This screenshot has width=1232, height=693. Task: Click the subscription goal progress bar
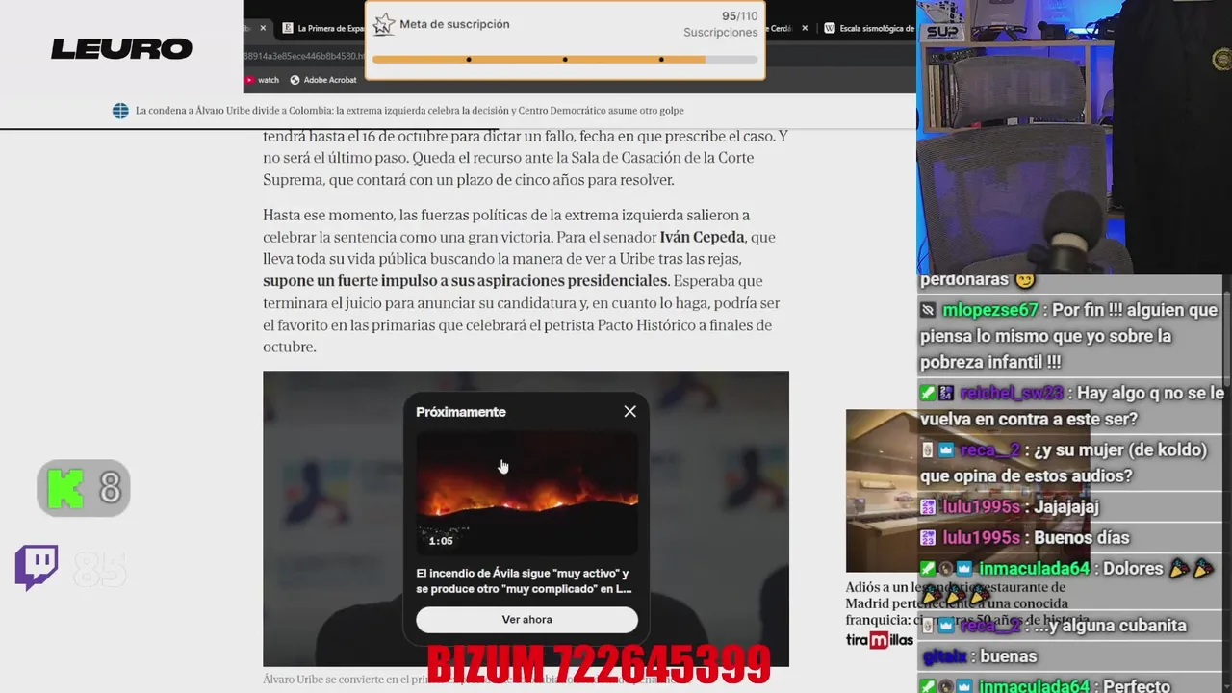[x=565, y=60]
